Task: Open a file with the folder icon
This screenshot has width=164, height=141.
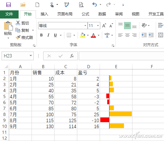Action: [x=23, y=5]
